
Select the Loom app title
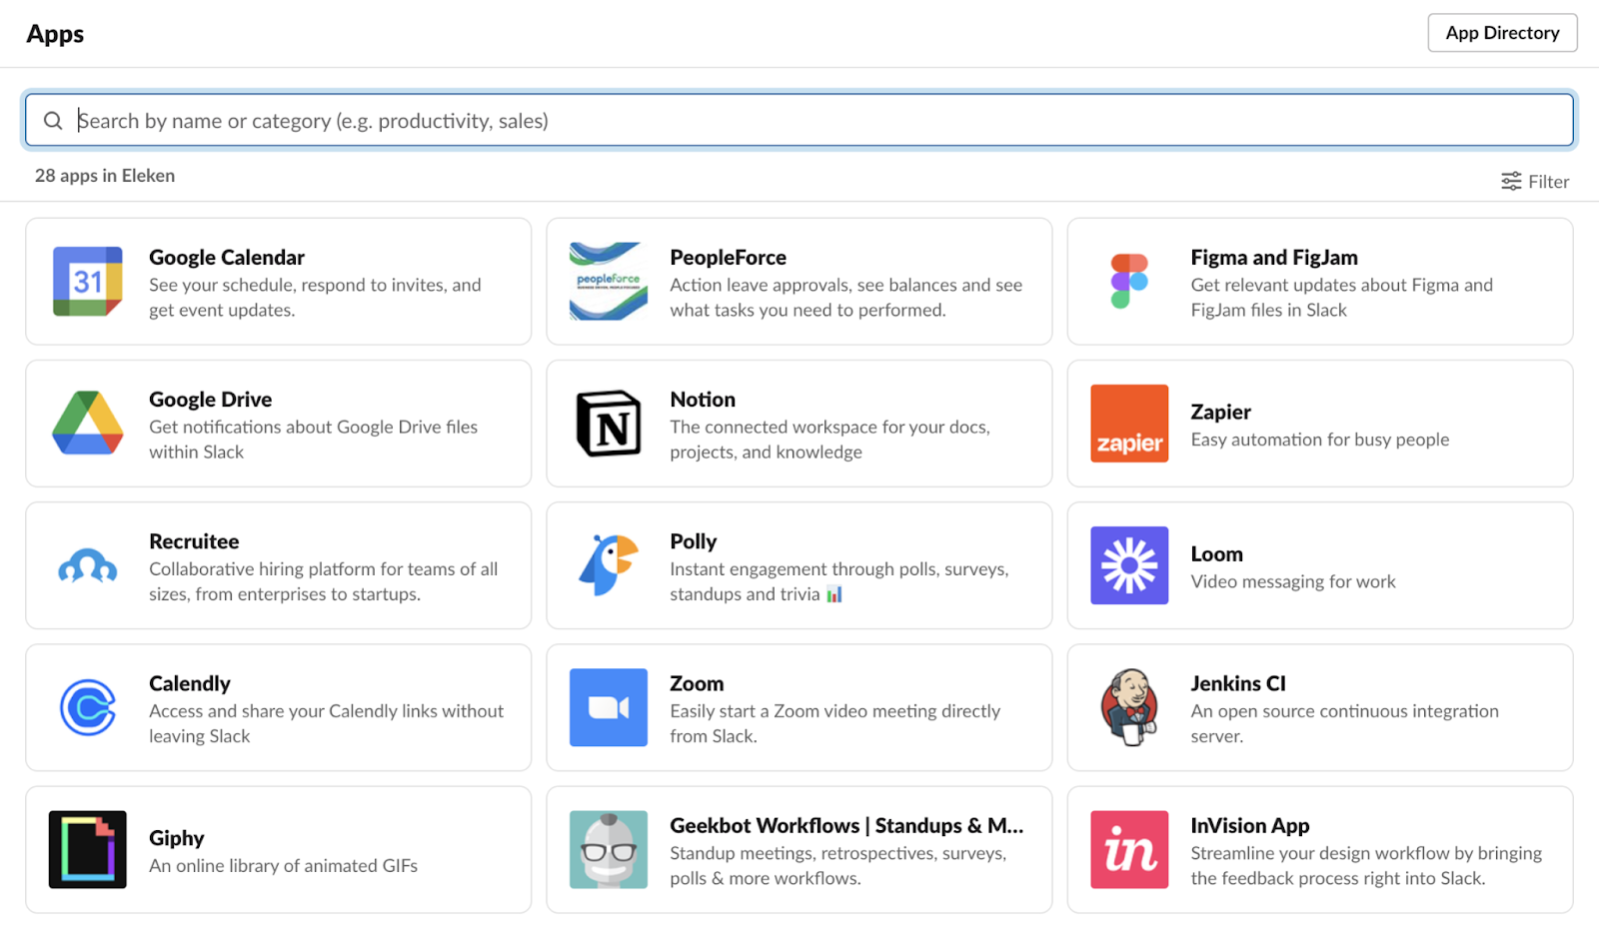pos(1216,553)
